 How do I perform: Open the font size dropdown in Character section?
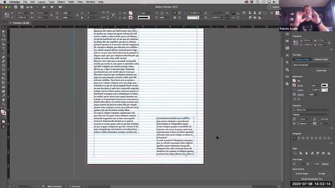pos(309,119)
